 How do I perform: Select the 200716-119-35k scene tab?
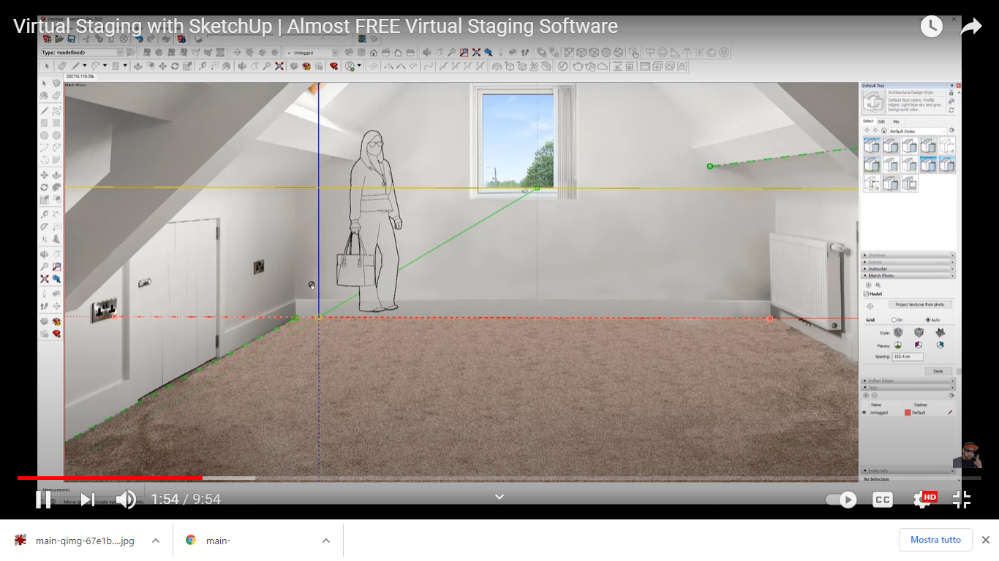[80, 76]
